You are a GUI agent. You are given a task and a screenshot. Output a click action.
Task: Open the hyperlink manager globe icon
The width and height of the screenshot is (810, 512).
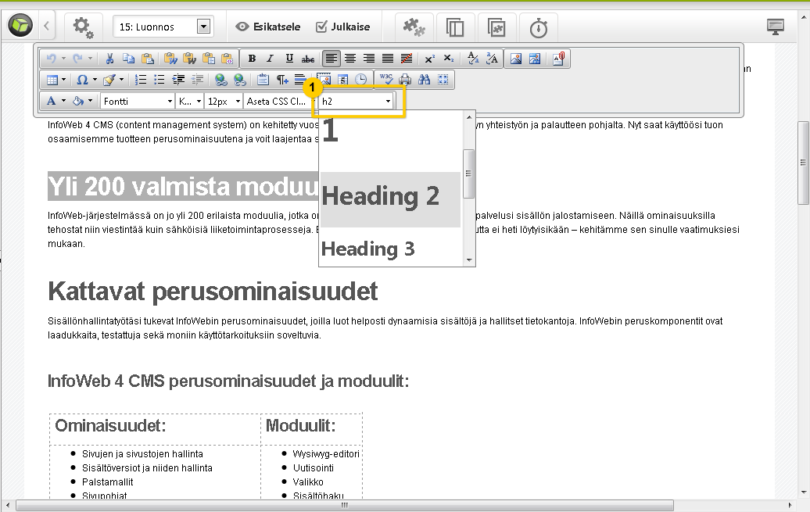(x=220, y=80)
